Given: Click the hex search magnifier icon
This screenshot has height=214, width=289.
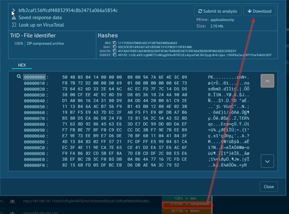Looking at the screenshot, I should click(x=19, y=77).
